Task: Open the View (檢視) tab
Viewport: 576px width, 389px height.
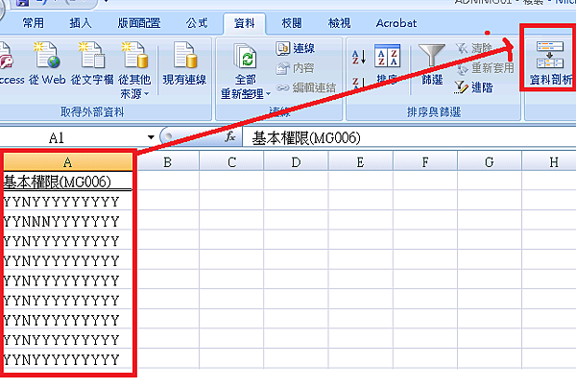Action: point(340,23)
